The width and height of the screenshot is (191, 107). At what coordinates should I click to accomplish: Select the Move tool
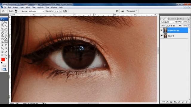pos(6,23)
